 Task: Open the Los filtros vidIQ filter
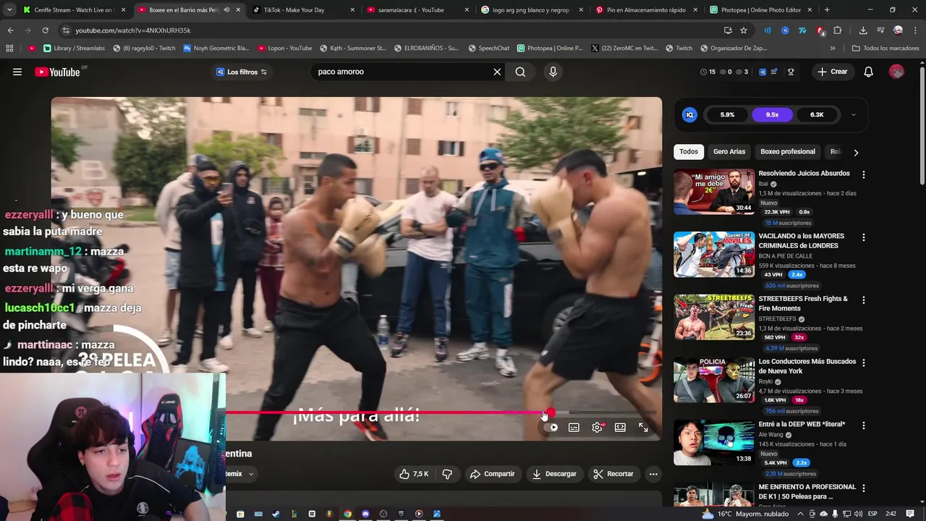(242, 72)
